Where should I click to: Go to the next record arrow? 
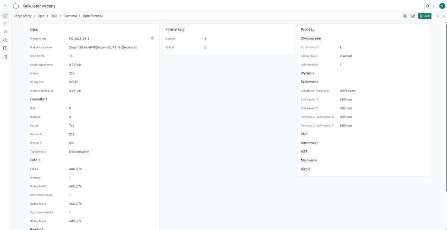tap(444, 16)
